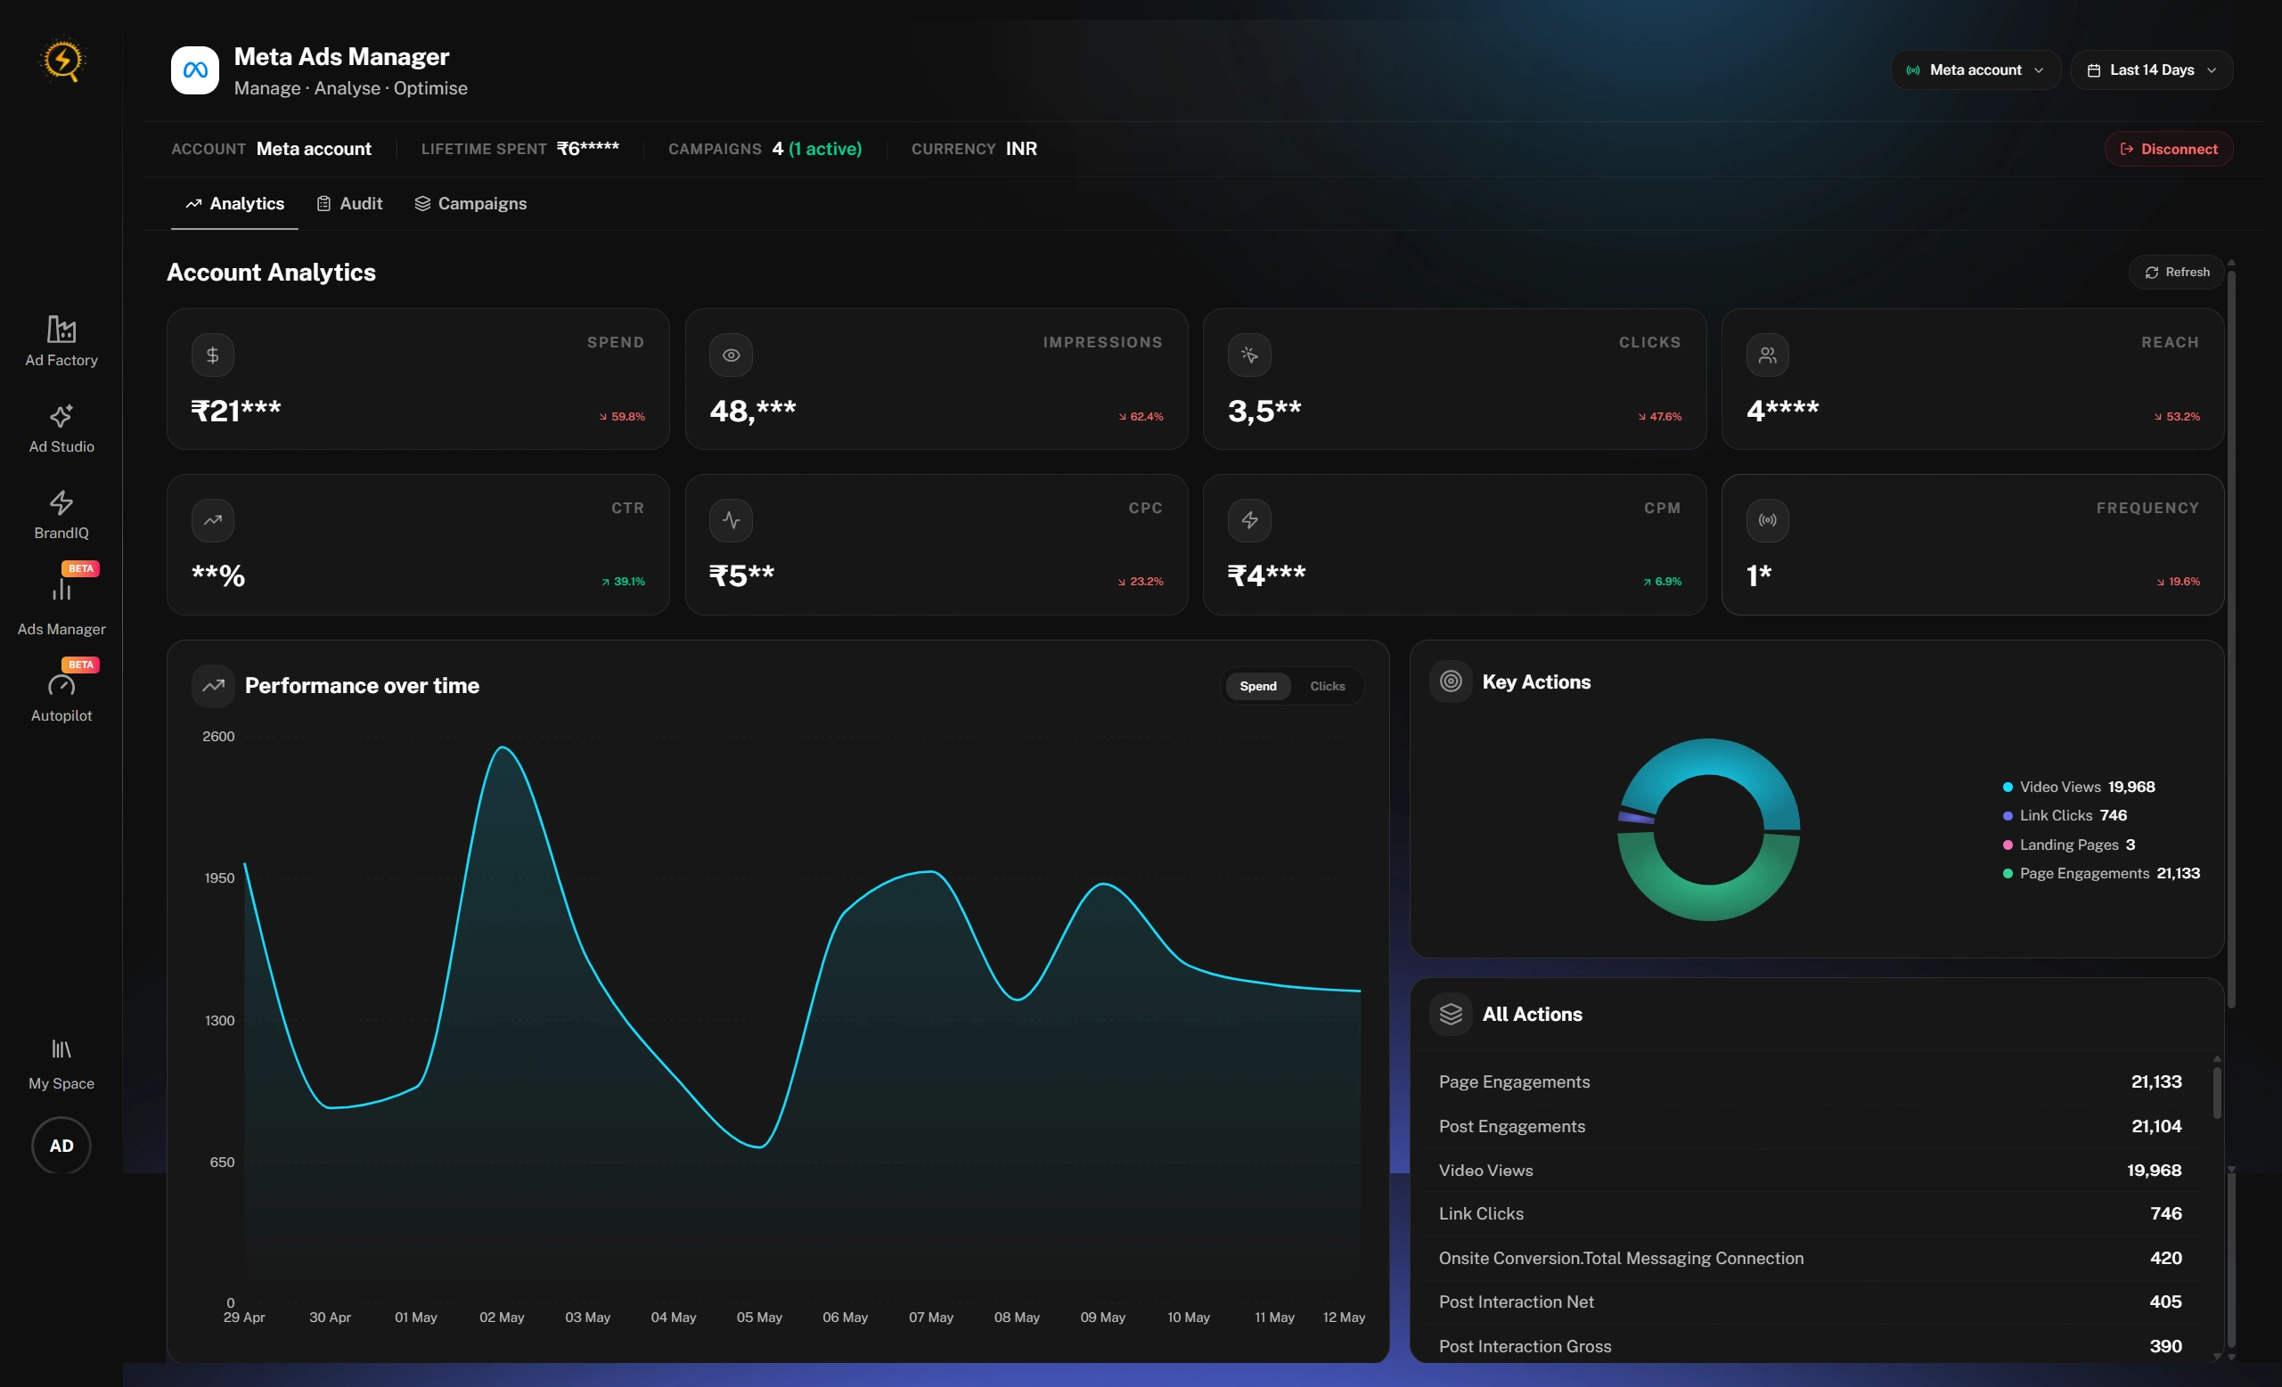Click the Lifetime Spent value
This screenshot has height=1387, width=2282.
(588, 149)
